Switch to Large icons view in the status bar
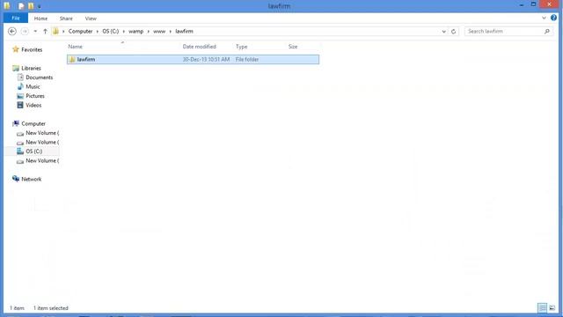 (x=552, y=307)
